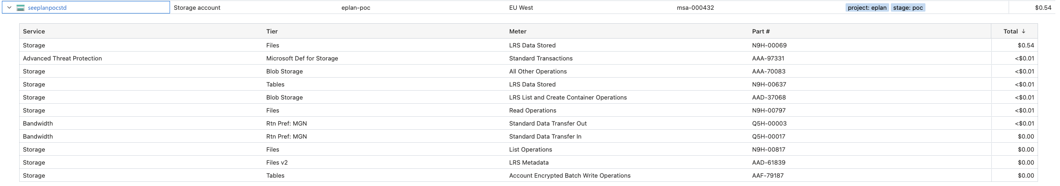Image resolution: width=1060 pixels, height=186 pixels.
Task: Click the eplan-poc resource group cell
Action: point(356,7)
